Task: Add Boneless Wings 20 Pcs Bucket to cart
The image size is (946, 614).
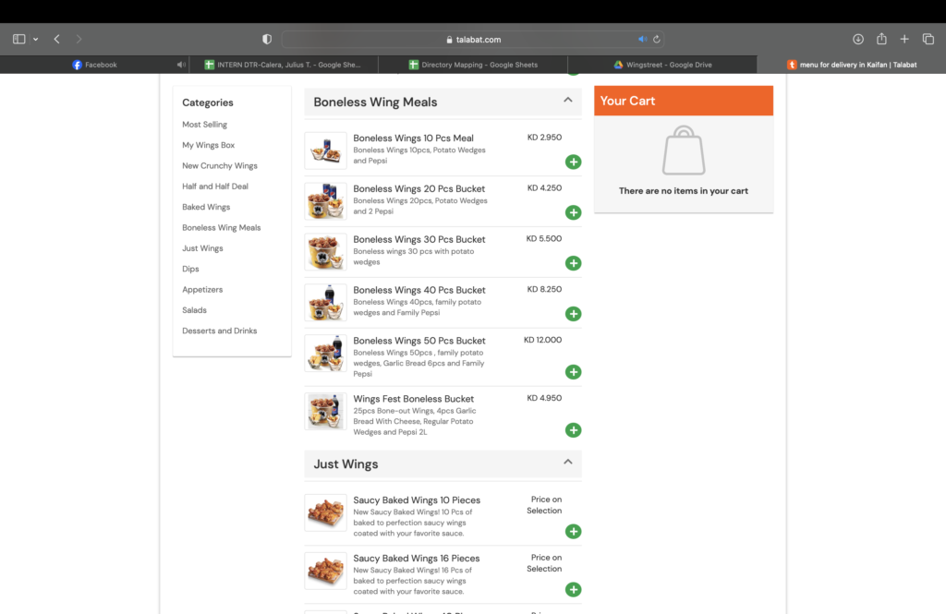Action: coord(573,213)
